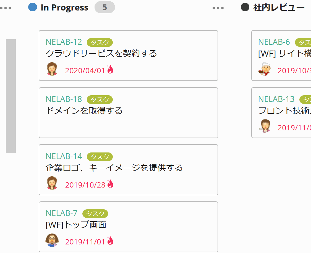This screenshot has width=311, height=253.
Task: Open issue link NELAB-12
Action: [64, 42]
